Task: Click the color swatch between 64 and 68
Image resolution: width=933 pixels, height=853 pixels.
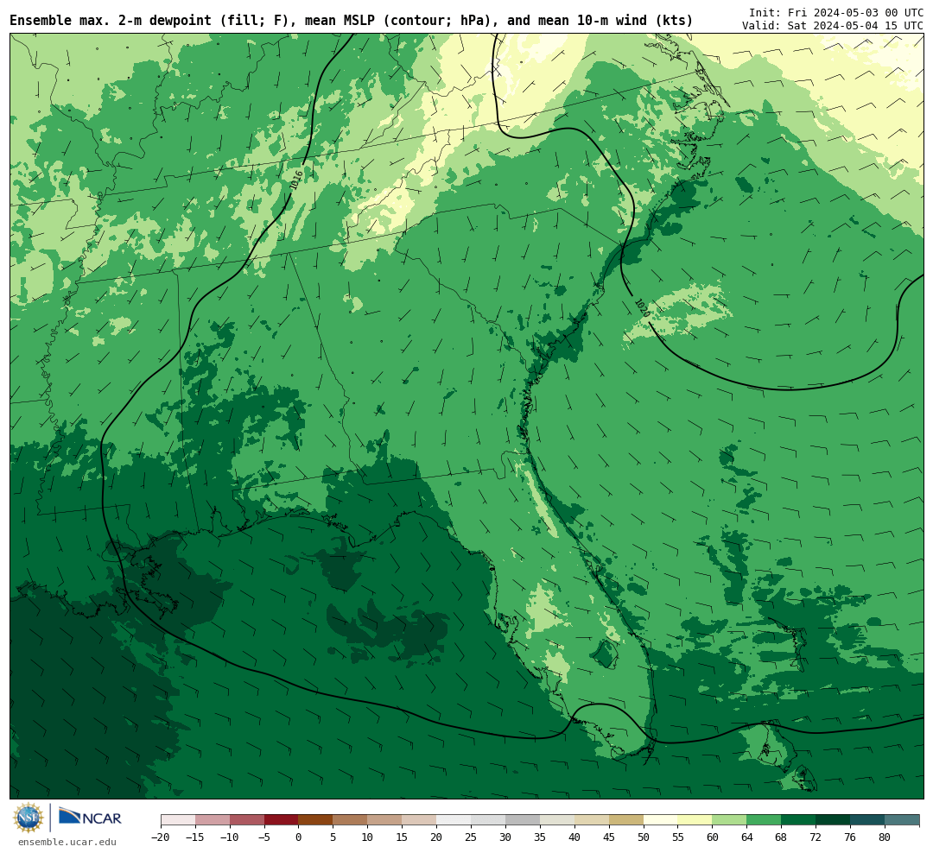Action: 764,820
